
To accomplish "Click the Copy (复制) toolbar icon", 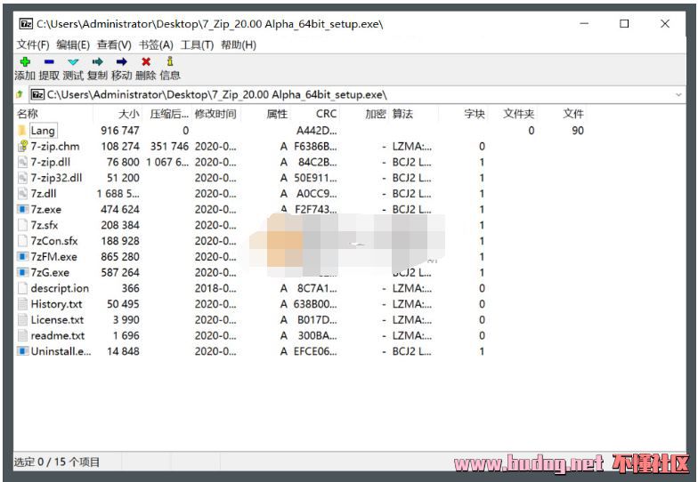I will click(97, 62).
